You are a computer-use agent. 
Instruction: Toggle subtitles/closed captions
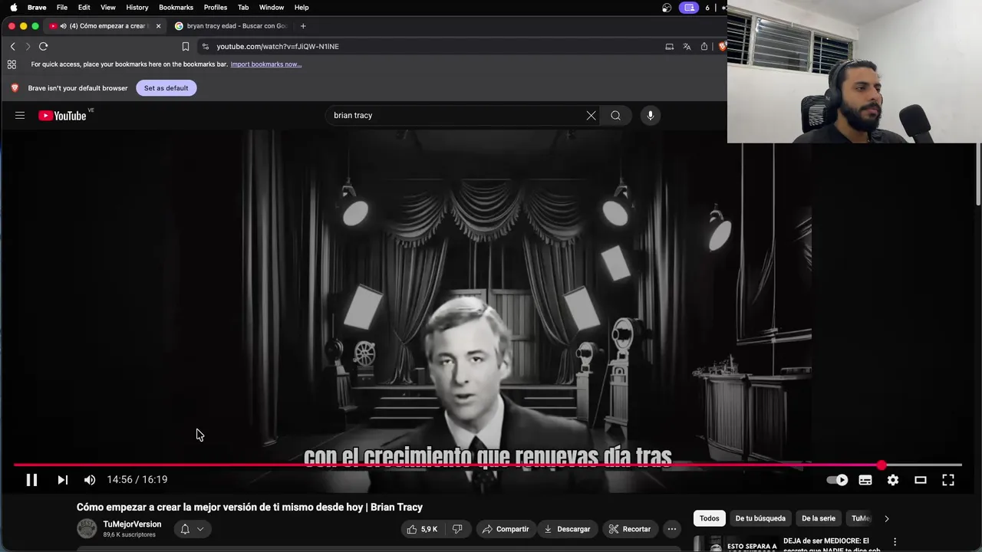pyautogui.click(x=865, y=480)
